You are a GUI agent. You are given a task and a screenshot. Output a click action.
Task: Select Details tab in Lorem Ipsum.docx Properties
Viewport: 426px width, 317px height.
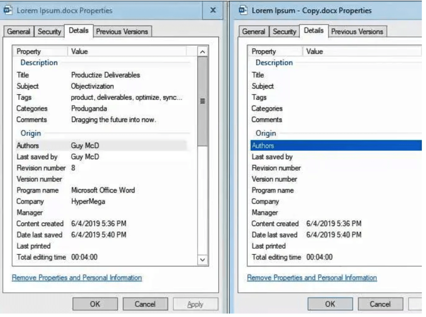click(79, 31)
